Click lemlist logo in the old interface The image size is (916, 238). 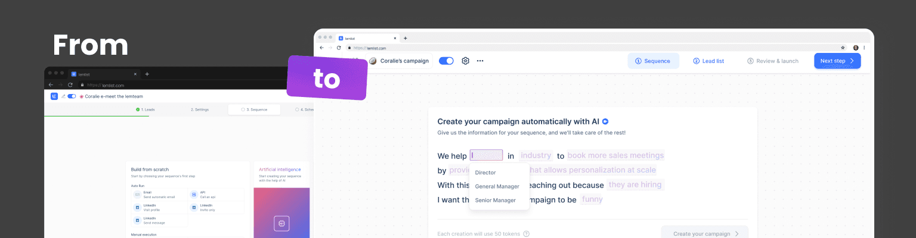(54, 96)
